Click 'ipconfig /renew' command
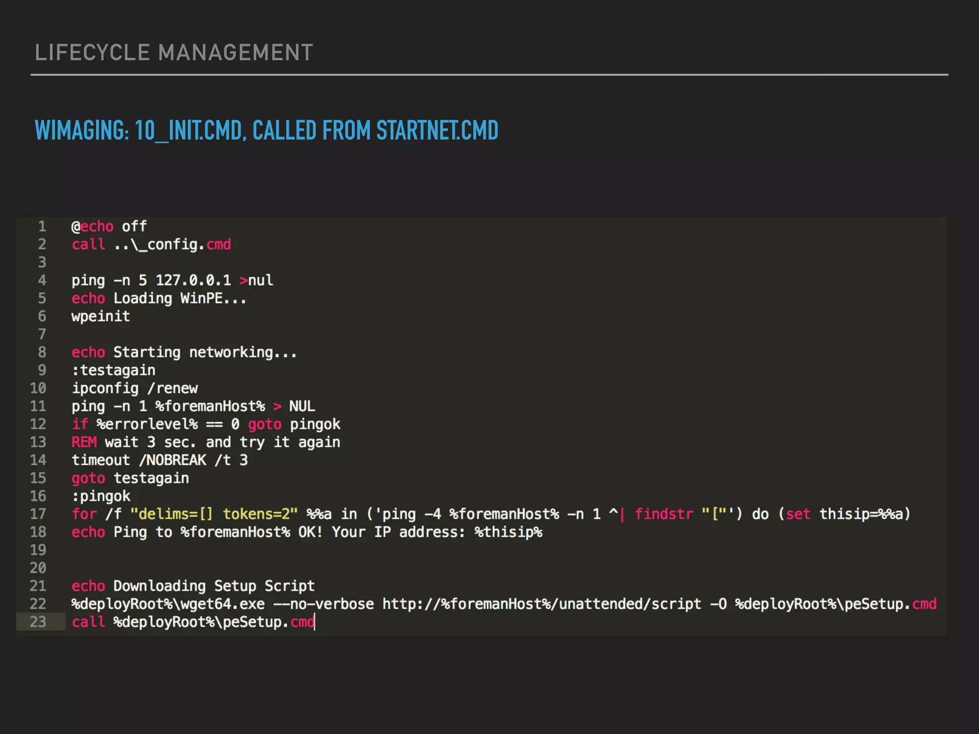 (135, 388)
